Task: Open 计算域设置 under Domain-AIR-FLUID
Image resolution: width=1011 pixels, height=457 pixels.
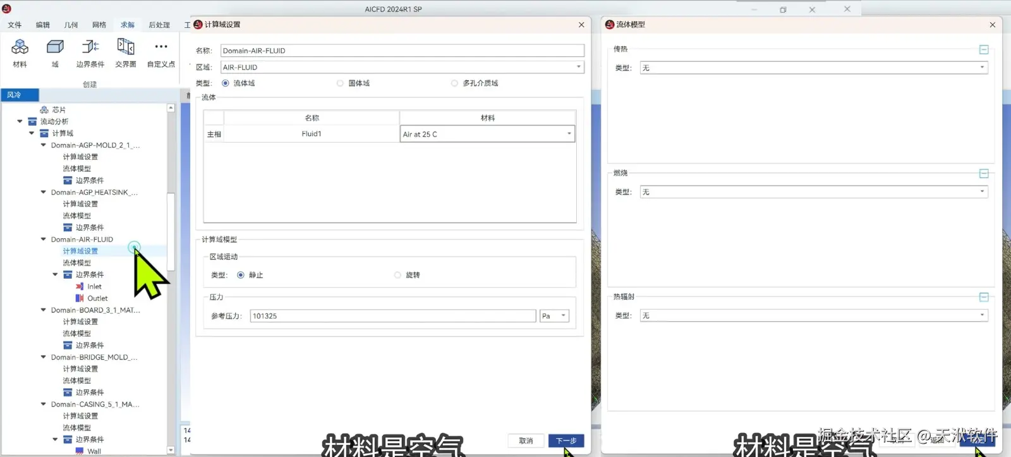Action: tap(80, 251)
